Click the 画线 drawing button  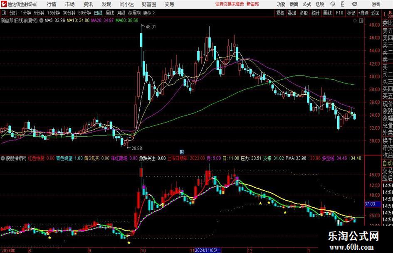point(327,13)
